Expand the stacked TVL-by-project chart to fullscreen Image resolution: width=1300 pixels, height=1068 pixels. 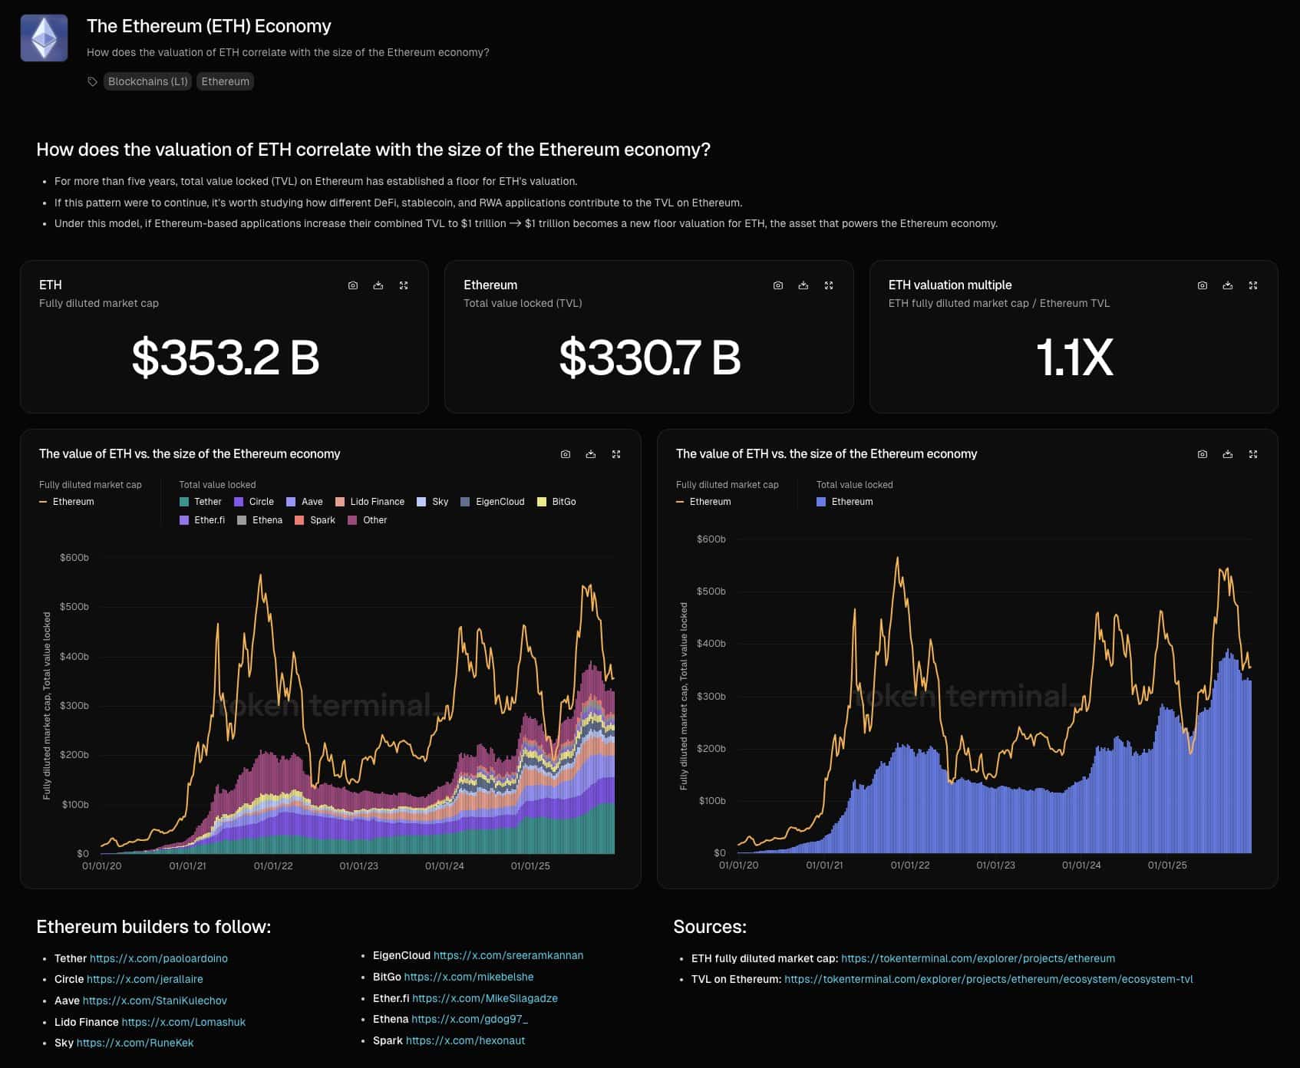coord(616,454)
